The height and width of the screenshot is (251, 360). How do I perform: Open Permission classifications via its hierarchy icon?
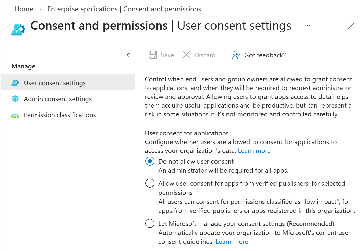(x=15, y=115)
